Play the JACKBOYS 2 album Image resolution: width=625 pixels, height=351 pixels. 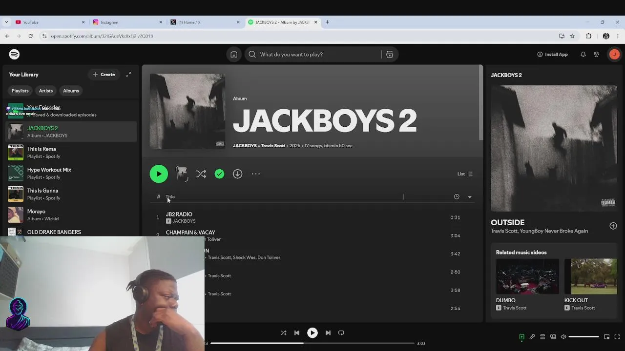(x=159, y=174)
